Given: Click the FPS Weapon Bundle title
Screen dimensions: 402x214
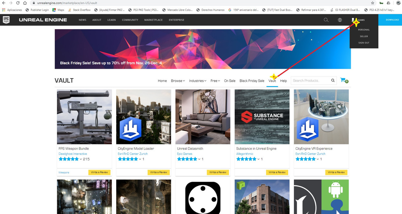Looking at the screenshot, I should 74,149.
